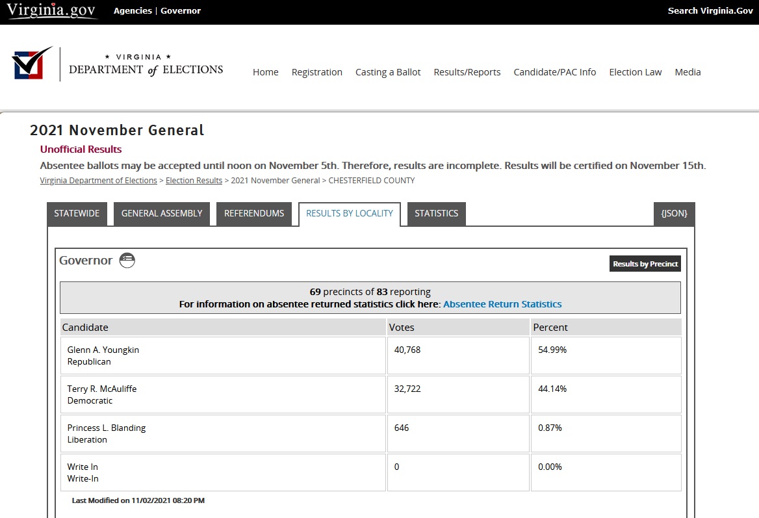Click the 40,768 votes value

(407, 350)
